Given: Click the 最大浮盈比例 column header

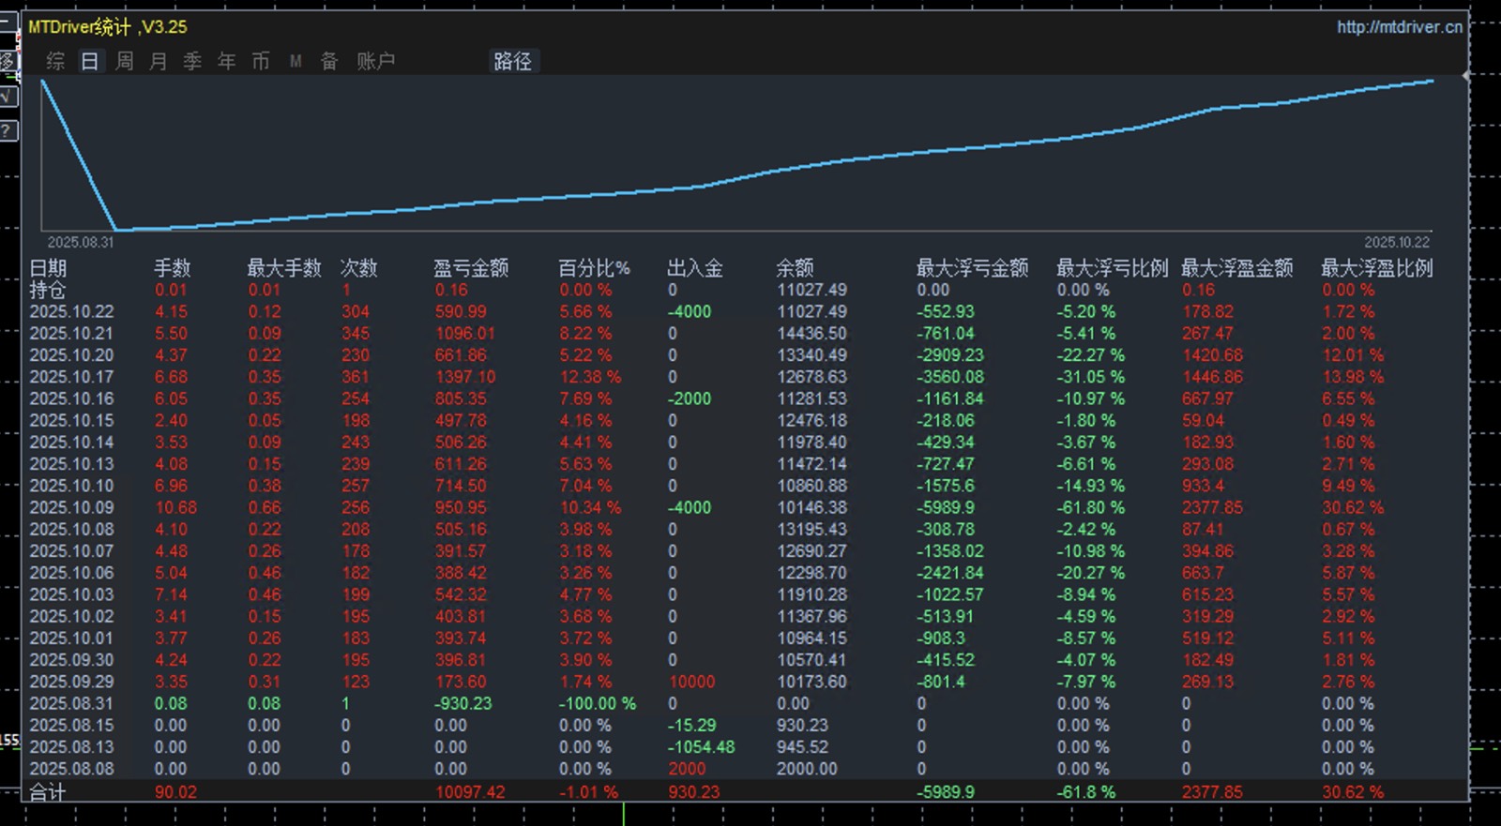Looking at the screenshot, I should pos(1377,269).
